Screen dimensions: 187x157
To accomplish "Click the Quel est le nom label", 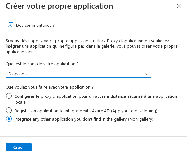I will [x=42, y=64].
